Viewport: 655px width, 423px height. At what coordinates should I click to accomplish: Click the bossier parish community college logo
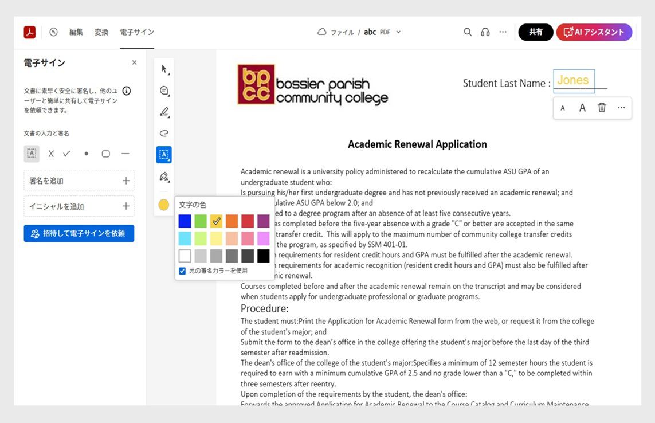click(x=312, y=84)
